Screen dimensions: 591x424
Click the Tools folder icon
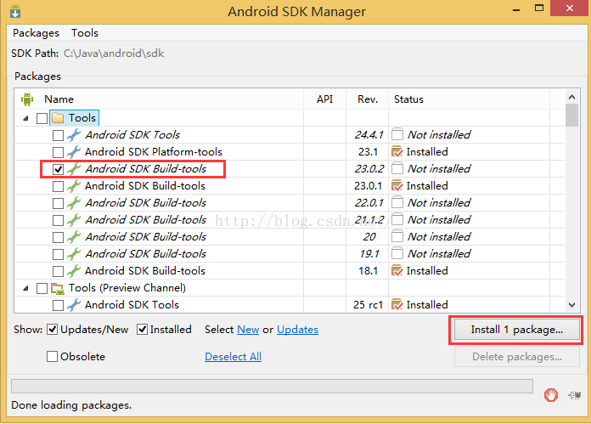[x=58, y=118]
